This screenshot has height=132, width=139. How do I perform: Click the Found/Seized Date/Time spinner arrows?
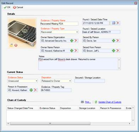tap(110, 23)
